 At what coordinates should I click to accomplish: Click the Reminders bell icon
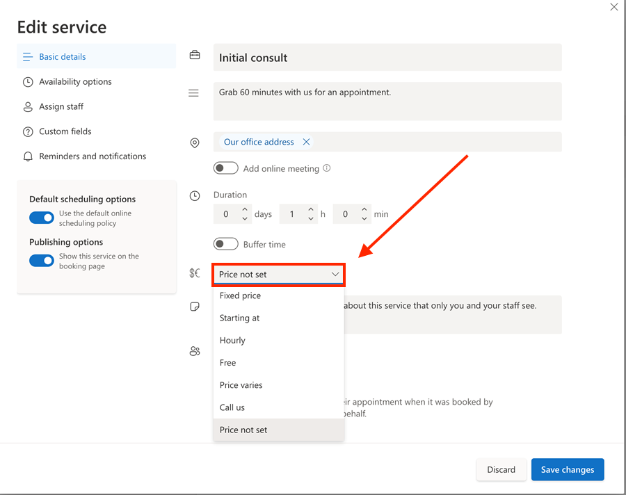click(28, 156)
